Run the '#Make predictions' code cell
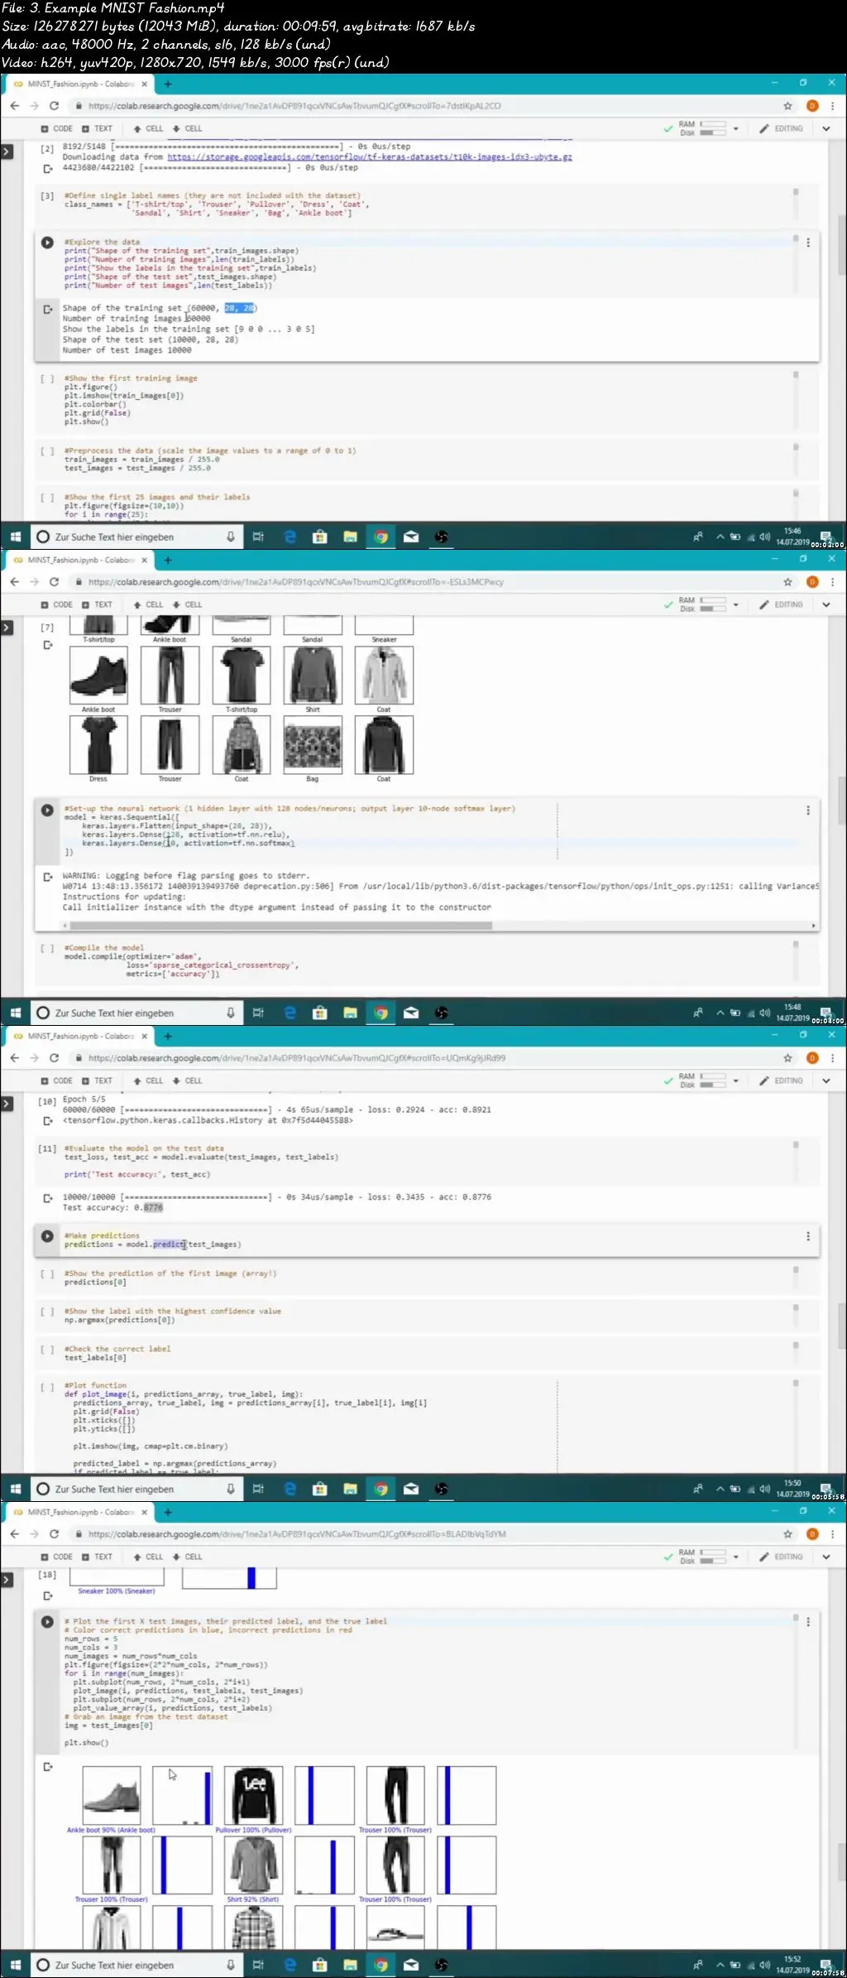Viewport: 847px width, 1978px height. pos(47,1236)
